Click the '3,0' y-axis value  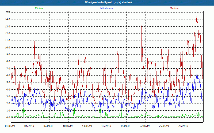pos(8,97)
